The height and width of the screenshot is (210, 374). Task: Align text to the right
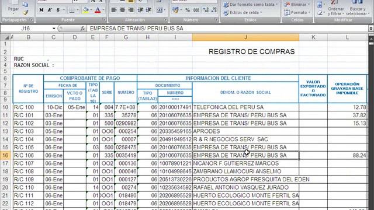pyautogui.click(x=131, y=10)
